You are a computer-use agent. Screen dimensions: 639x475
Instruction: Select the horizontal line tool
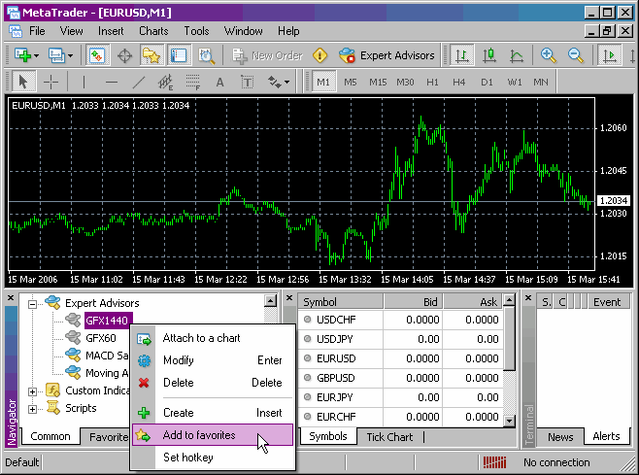tap(112, 82)
